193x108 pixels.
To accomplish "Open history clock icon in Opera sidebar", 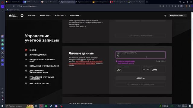I will point(2,92).
